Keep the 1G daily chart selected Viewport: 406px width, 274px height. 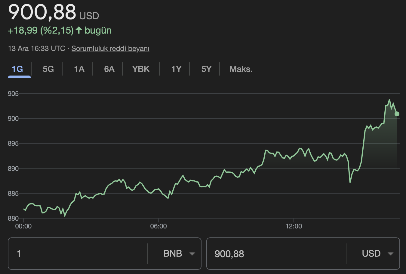coord(17,69)
